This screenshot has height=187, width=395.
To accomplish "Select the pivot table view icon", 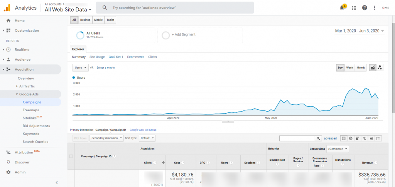I will [378, 138].
